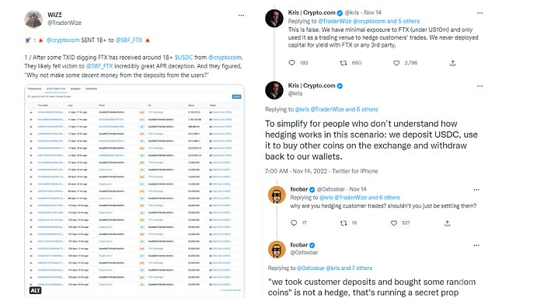Open the token transfers screenshot image
The width and height of the screenshot is (544, 298).
tap(134, 191)
